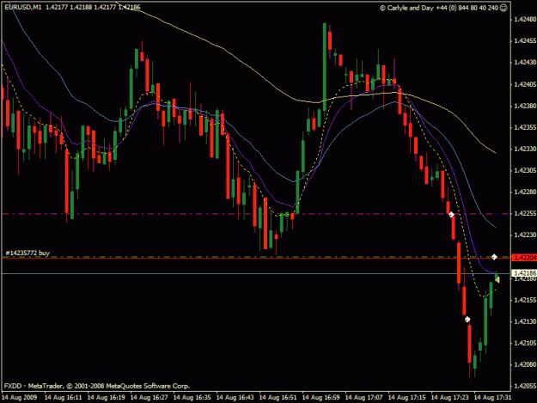Screen dimensions: 537x403
Task: Click the 1.42280 price scale label
Action: 525,192
